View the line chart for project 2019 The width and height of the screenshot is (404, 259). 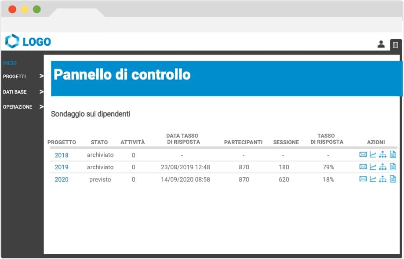click(x=372, y=167)
